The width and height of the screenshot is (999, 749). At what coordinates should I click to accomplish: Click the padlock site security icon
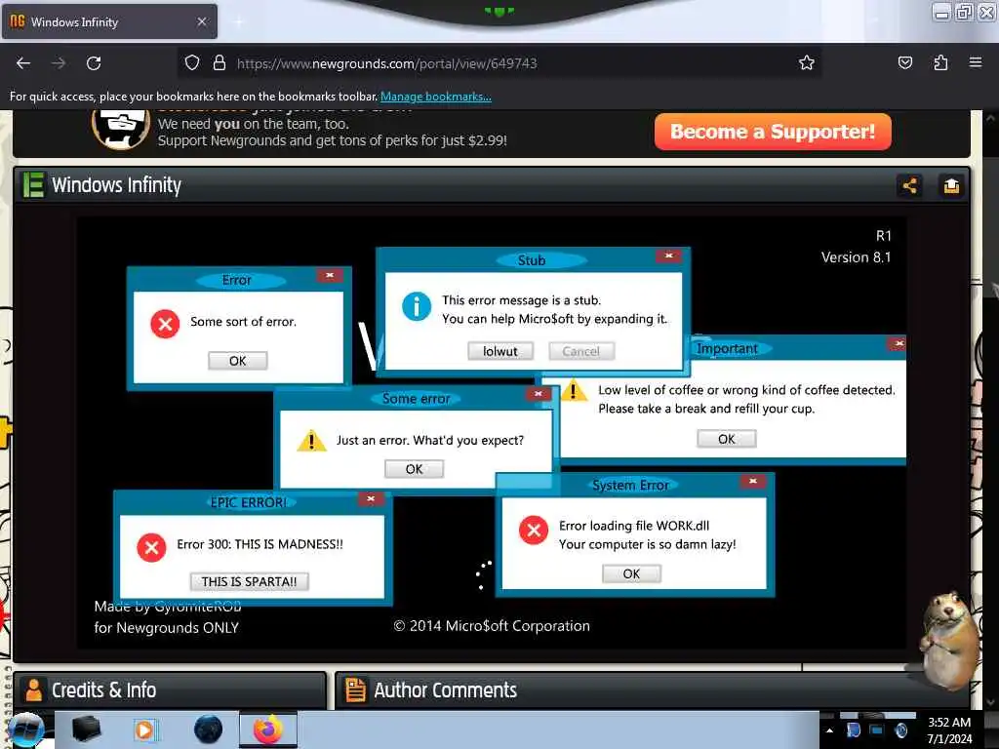[x=220, y=63]
